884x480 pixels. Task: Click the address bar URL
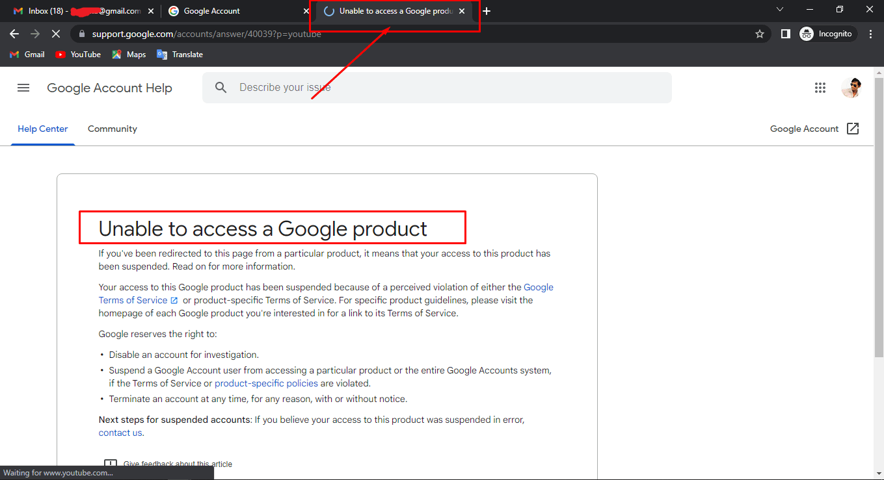tap(207, 34)
